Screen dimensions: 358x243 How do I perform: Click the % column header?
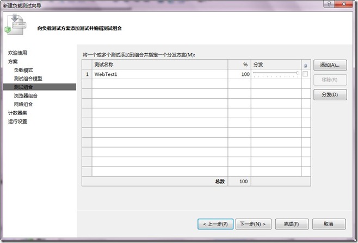coord(239,65)
